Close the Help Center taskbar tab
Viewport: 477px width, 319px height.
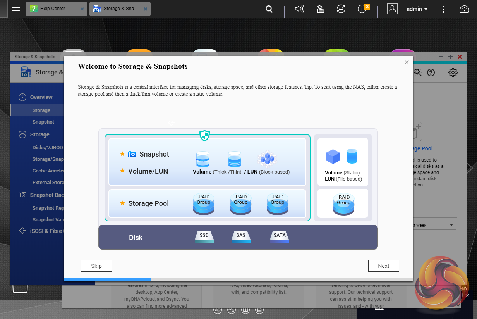pyautogui.click(x=82, y=9)
